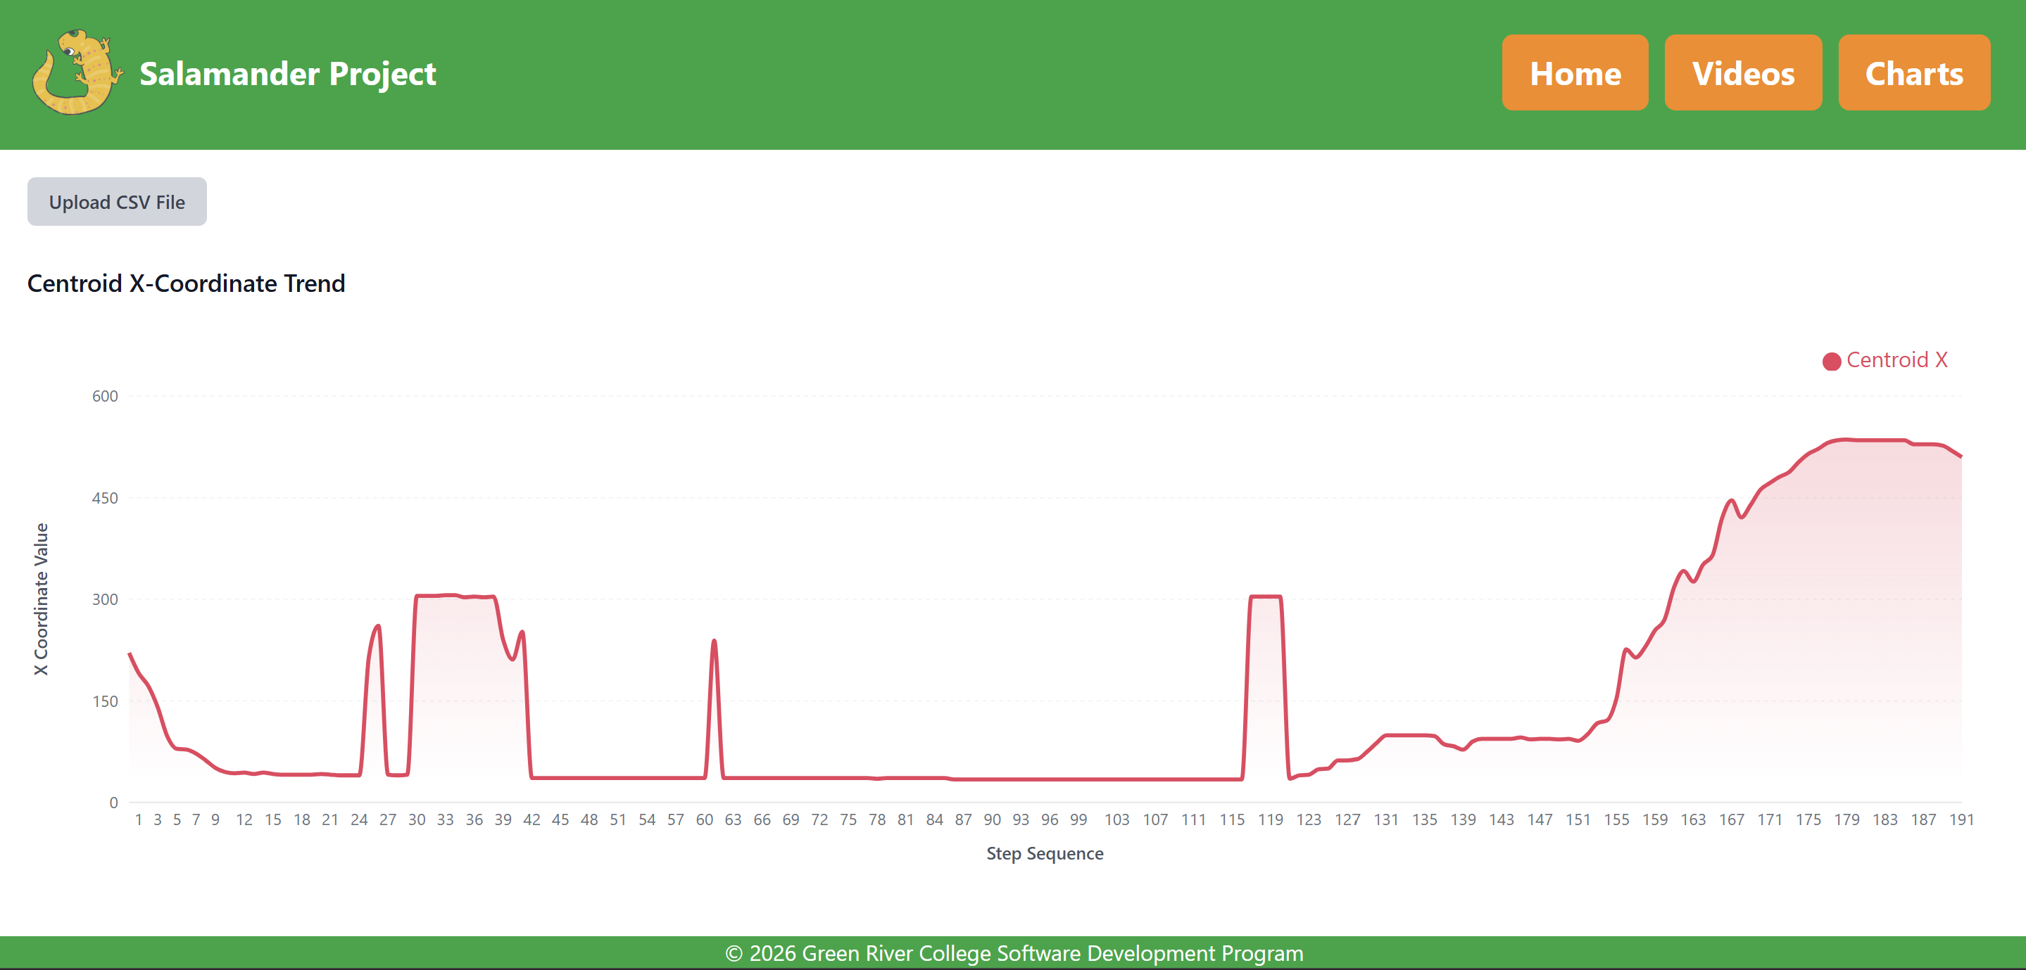Click the salamander logo icon
Image resolution: width=2026 pixels, height=970 pixels.
pyautogui.click(x=77, y=73)
